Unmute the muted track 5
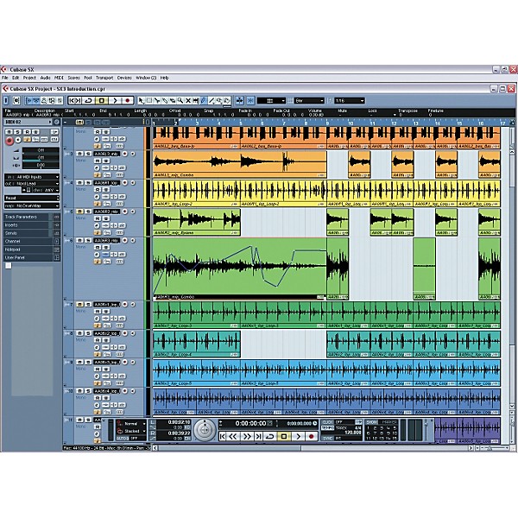 click(x=79, y=212)
